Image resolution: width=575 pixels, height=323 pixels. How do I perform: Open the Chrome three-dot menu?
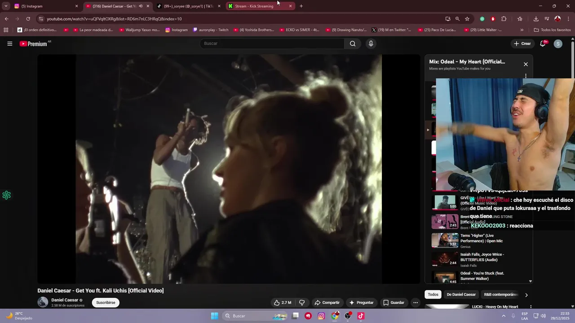point(568,19)
